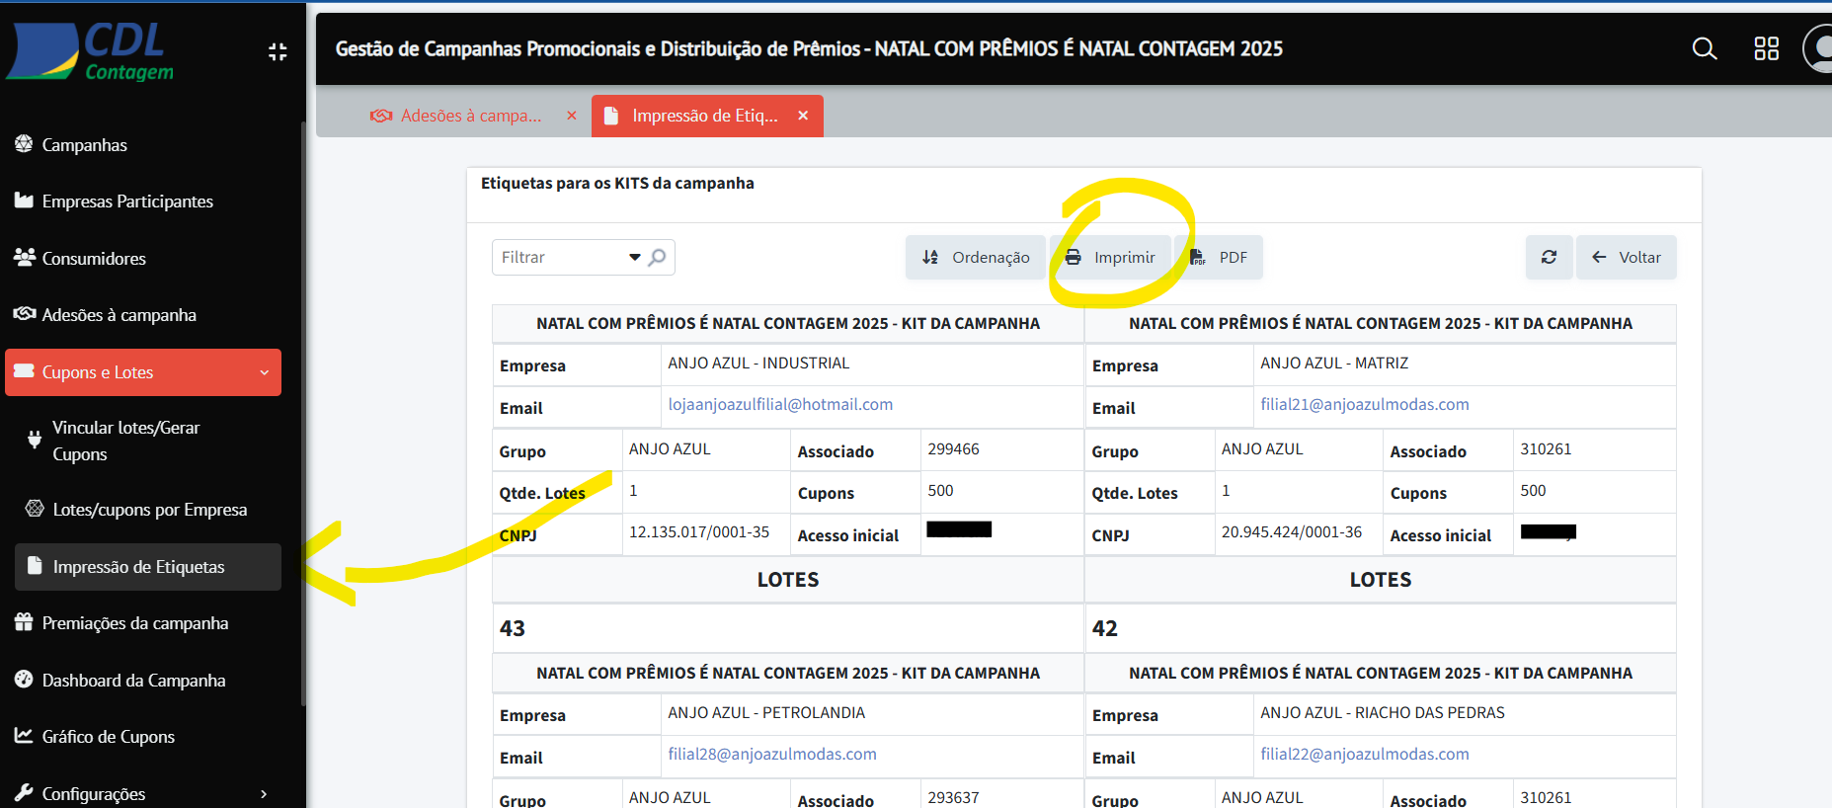Open the Ordenação sorting button

point(976,257)
